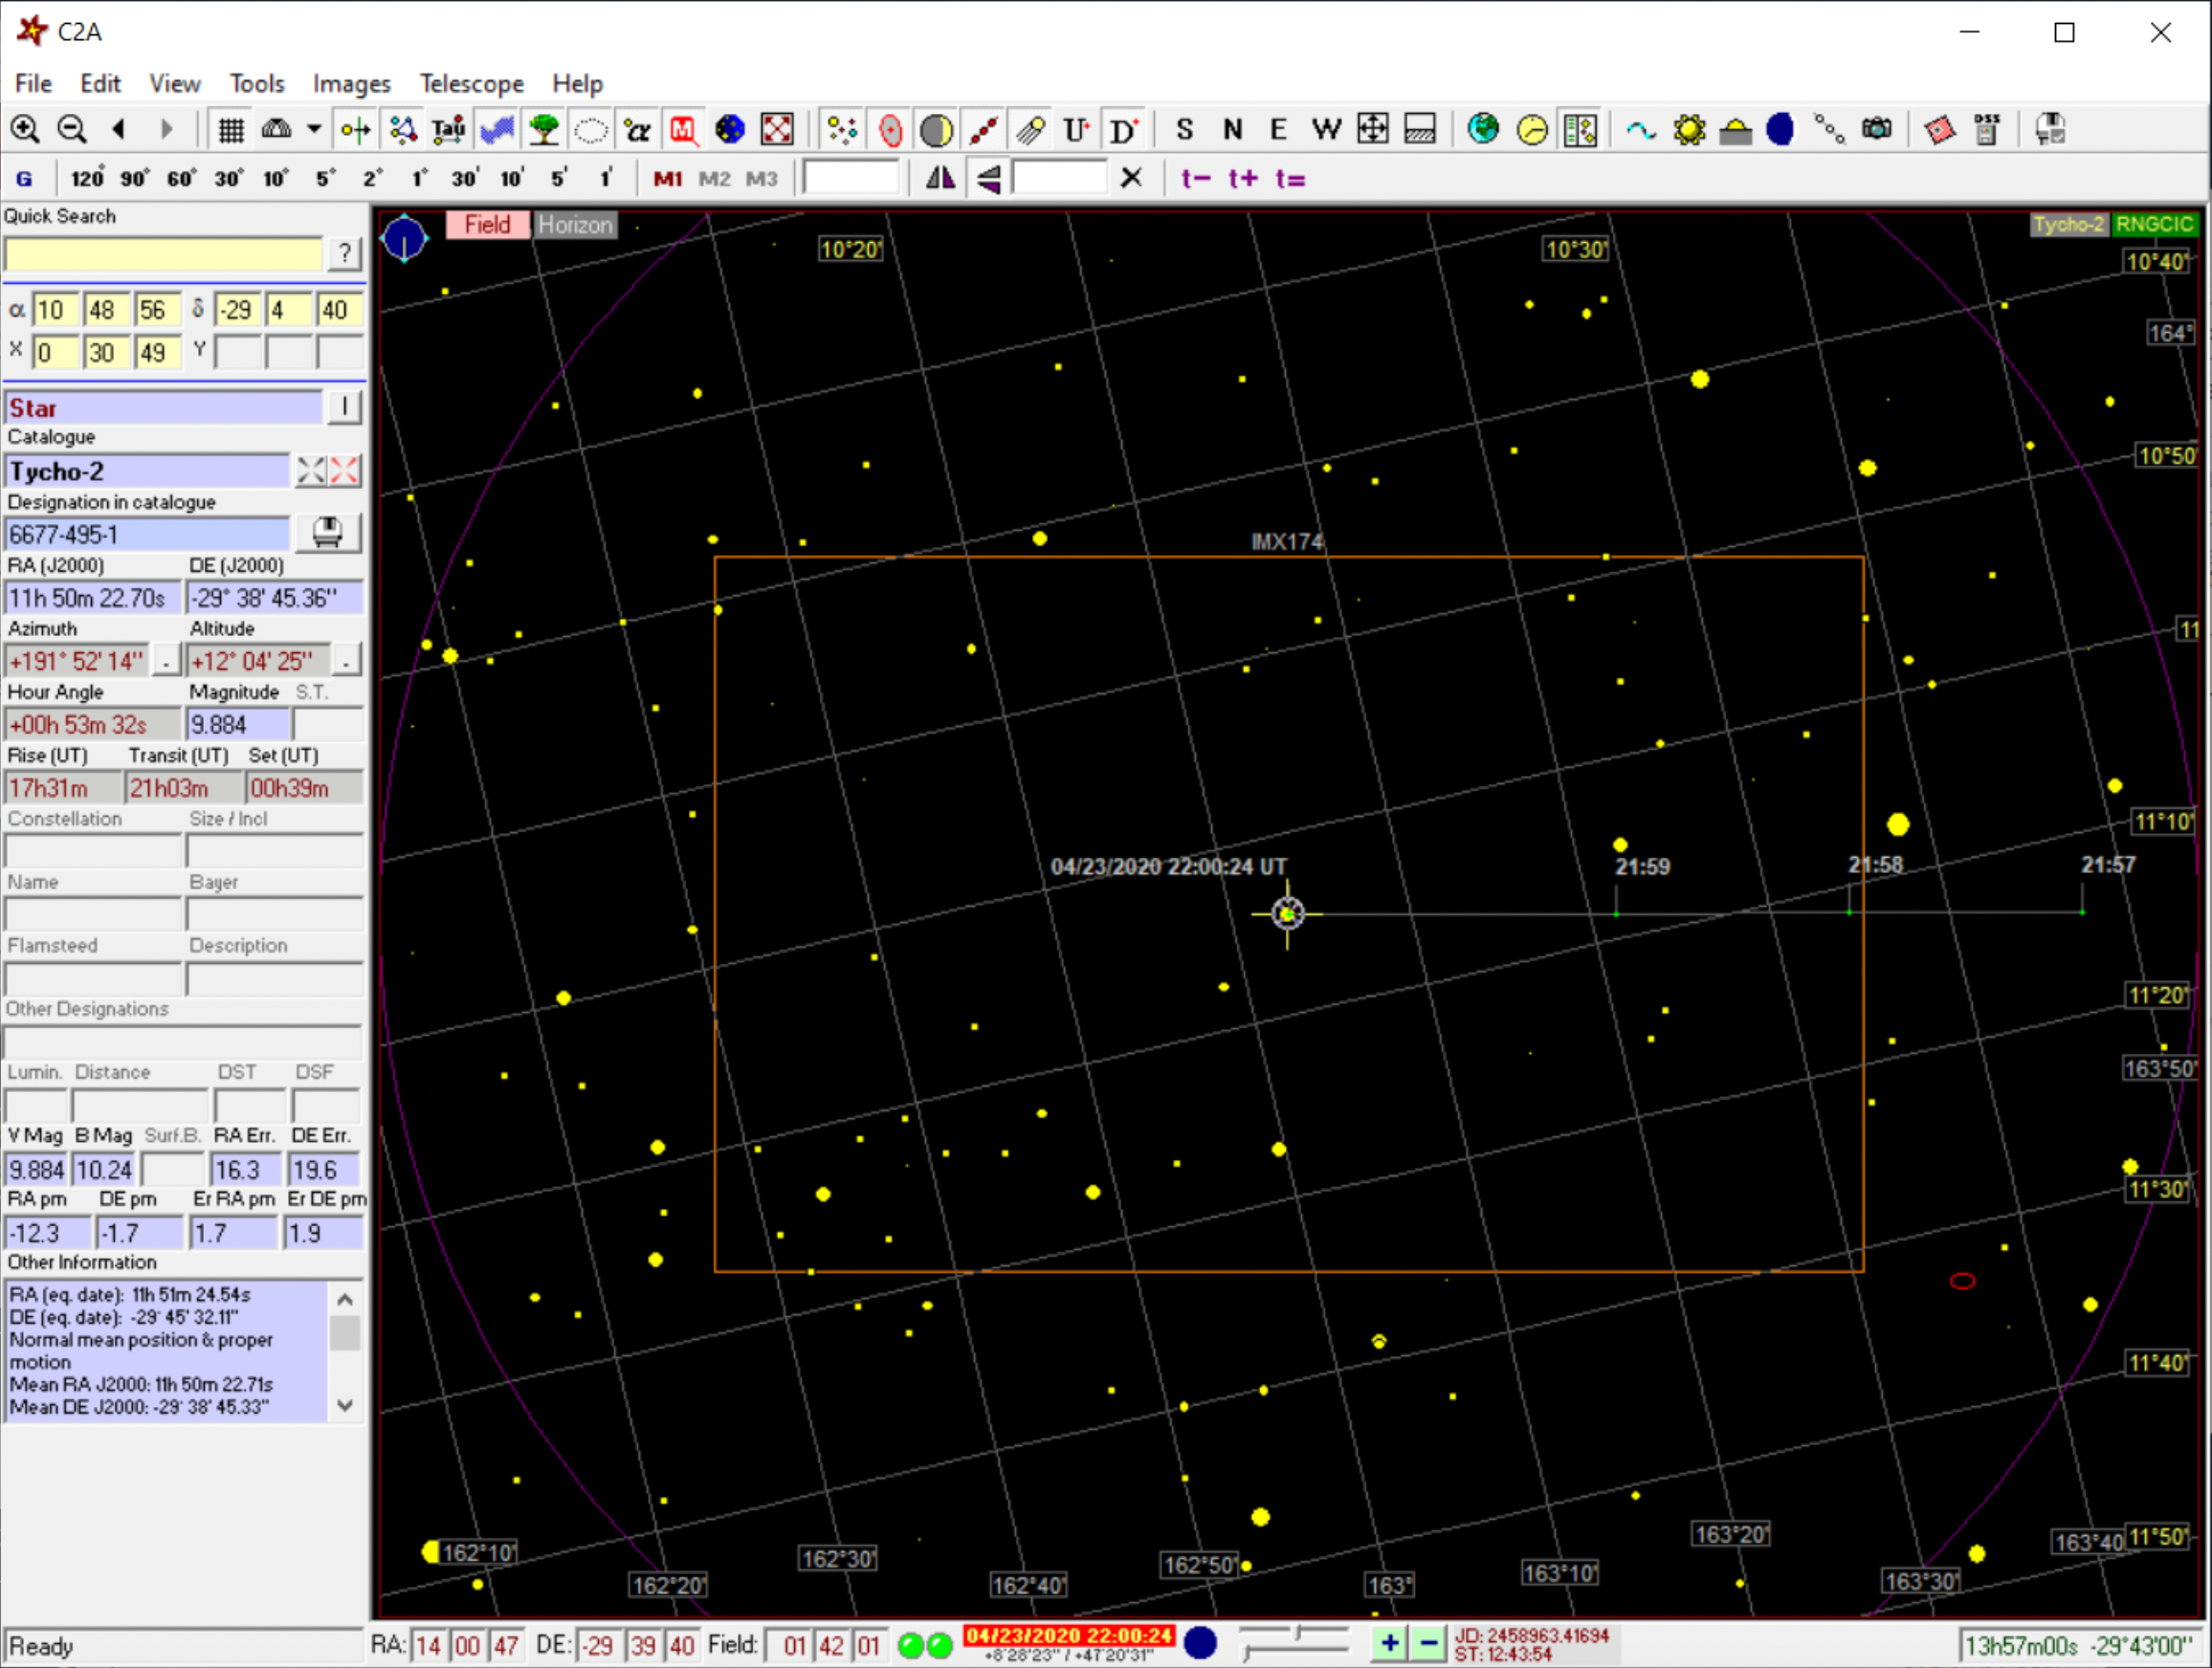
Task: Click the Quick Search input field
Action: click(x=164, y=253)
